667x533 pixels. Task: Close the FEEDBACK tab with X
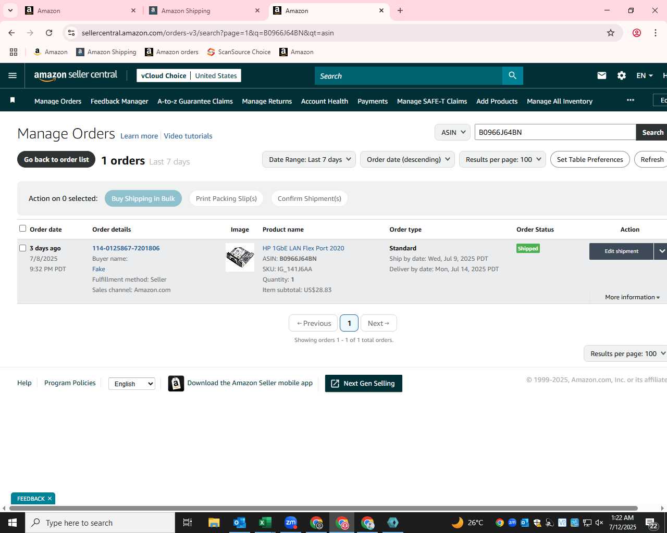pyautogui.click(x=50, y=499)
